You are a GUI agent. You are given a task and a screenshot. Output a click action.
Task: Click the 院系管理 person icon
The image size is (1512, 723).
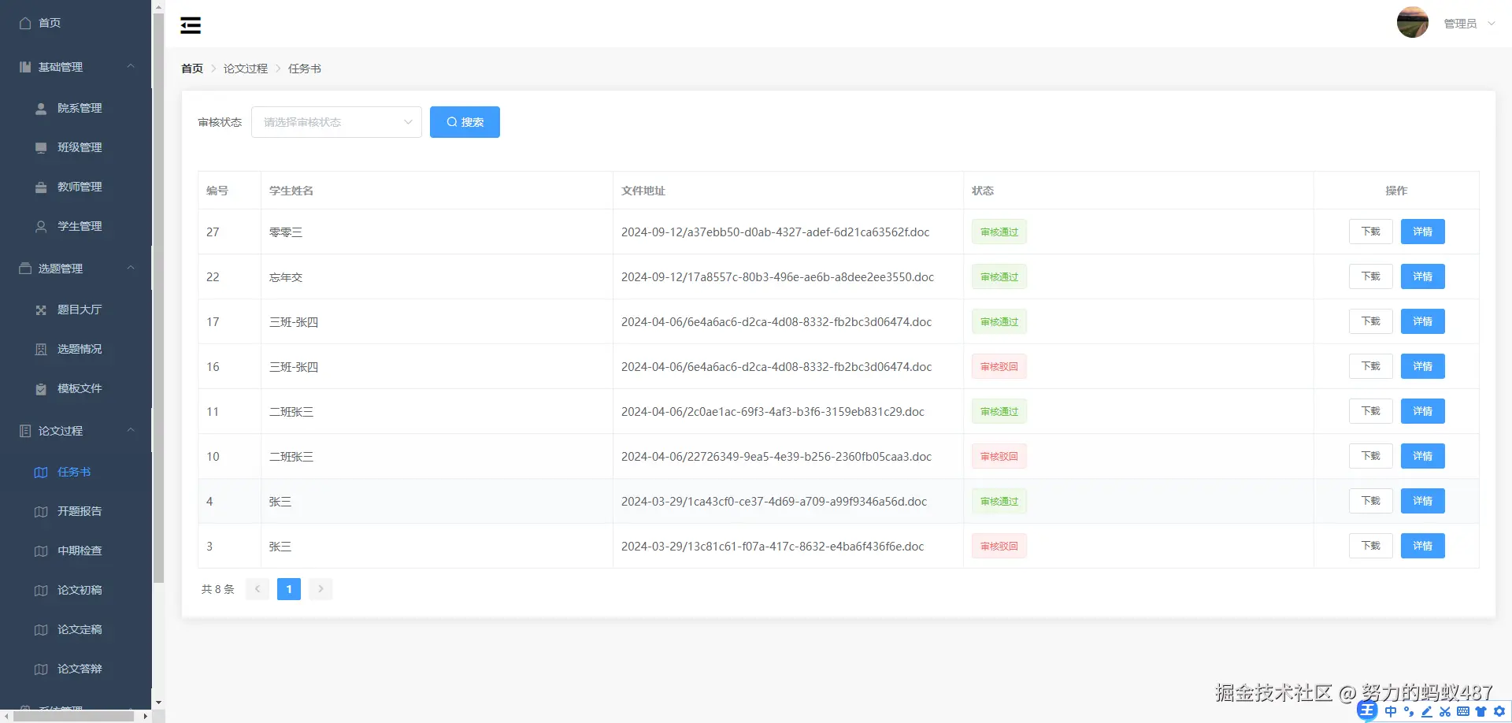click(x=41, y=108)
